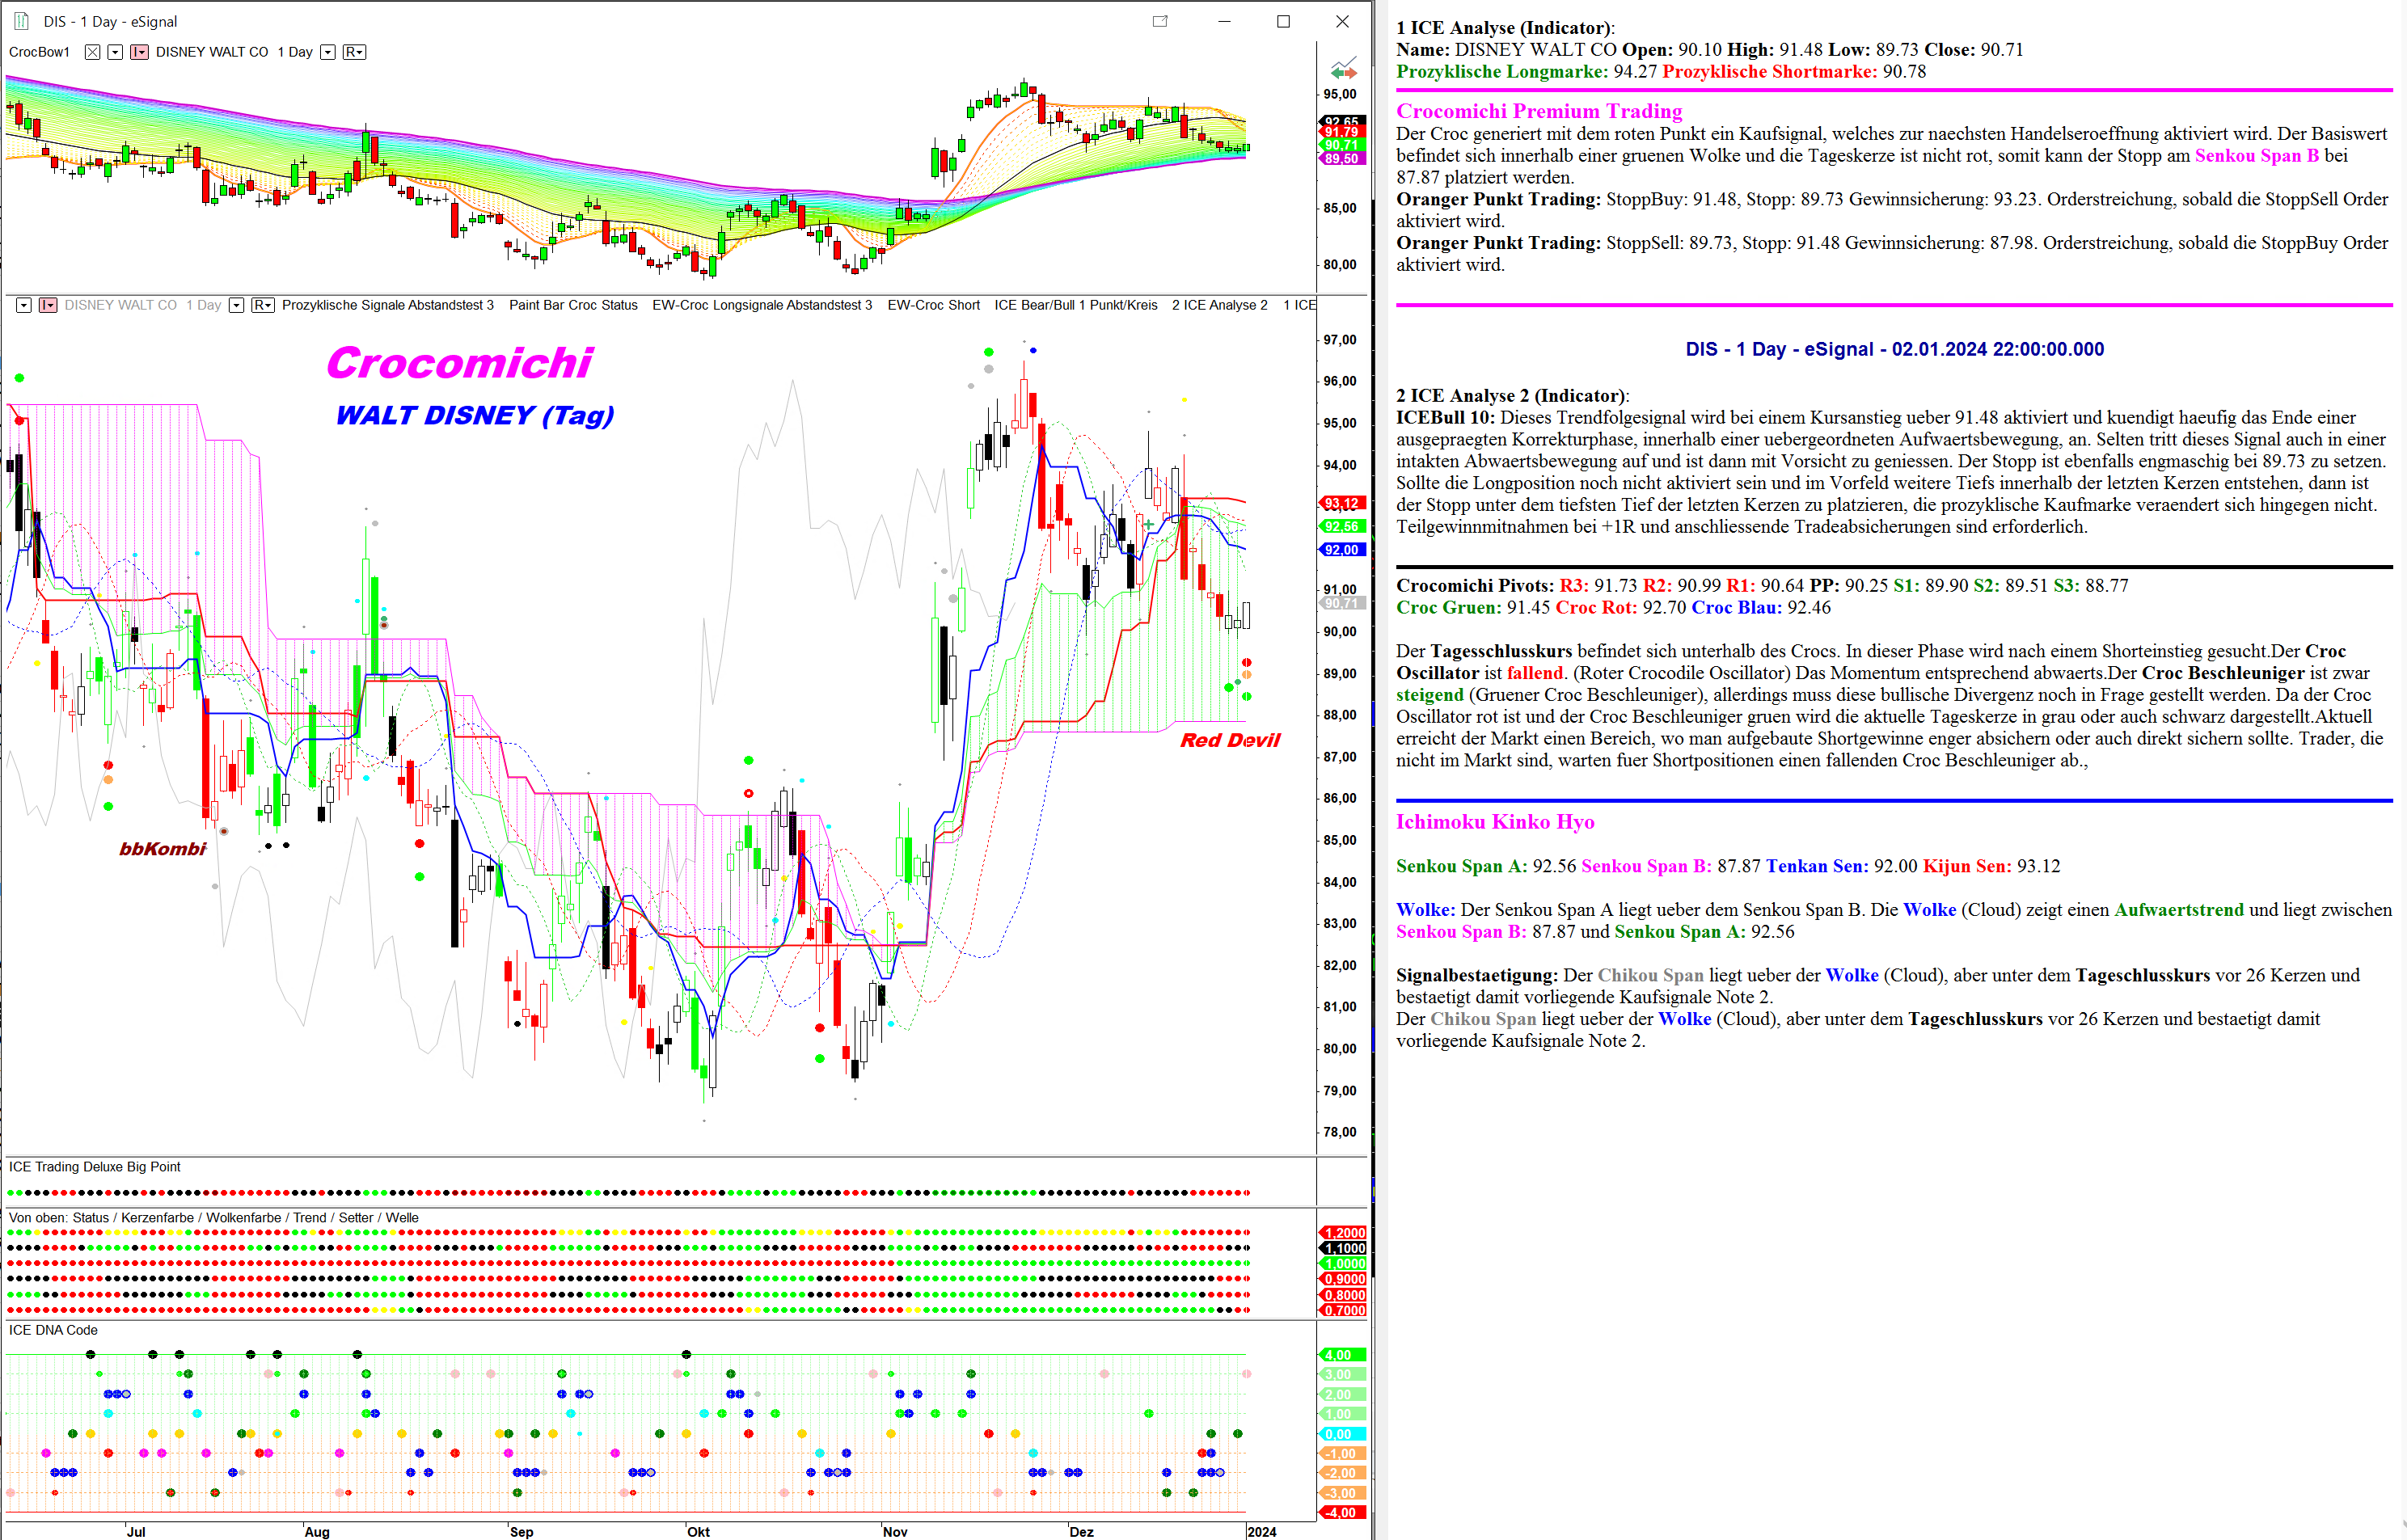Screen dimensions: 2407x1540
Task: Click the 'R' dropdown button in top pane
Action: coord(354,52)
